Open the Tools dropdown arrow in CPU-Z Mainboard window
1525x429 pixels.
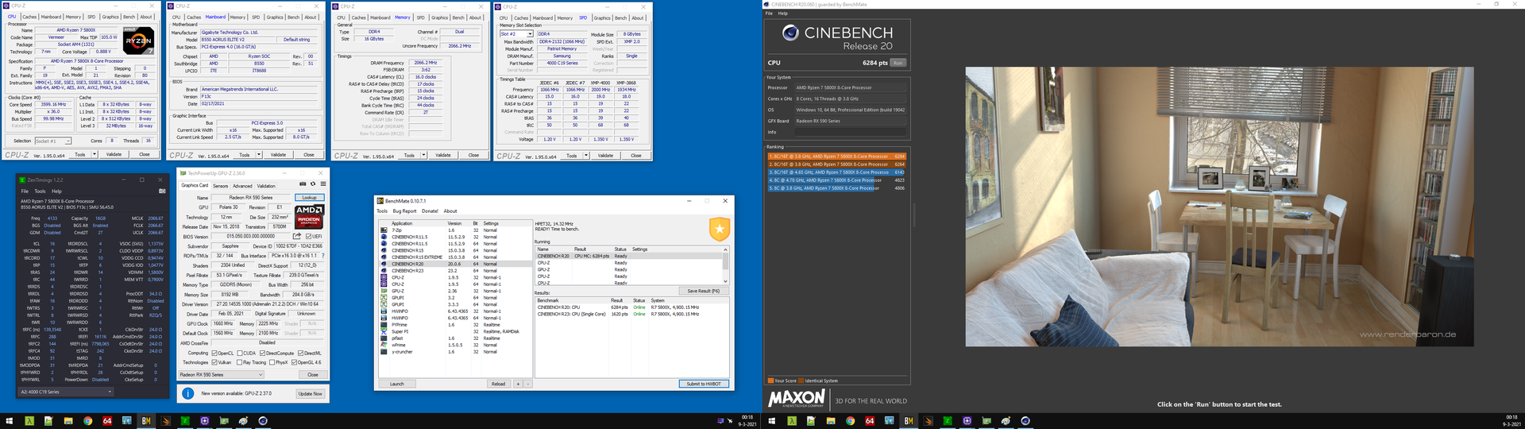point(260,155)
